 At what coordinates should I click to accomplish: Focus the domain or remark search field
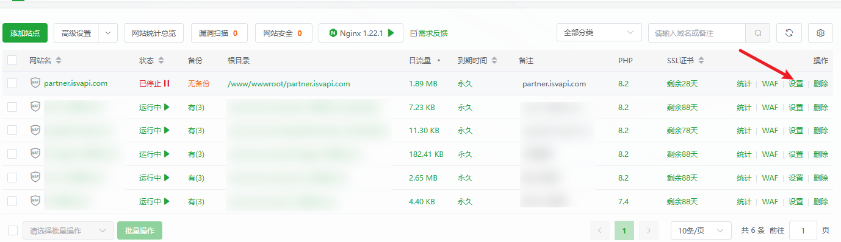point(697,33)
